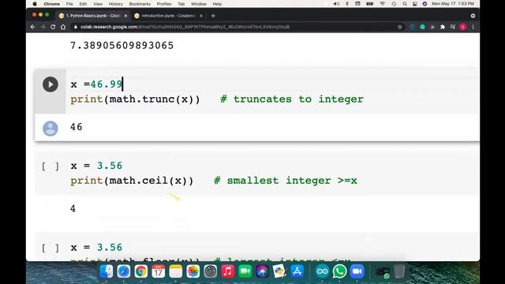
Task: Open the Window menu
Action: point(198,4)
